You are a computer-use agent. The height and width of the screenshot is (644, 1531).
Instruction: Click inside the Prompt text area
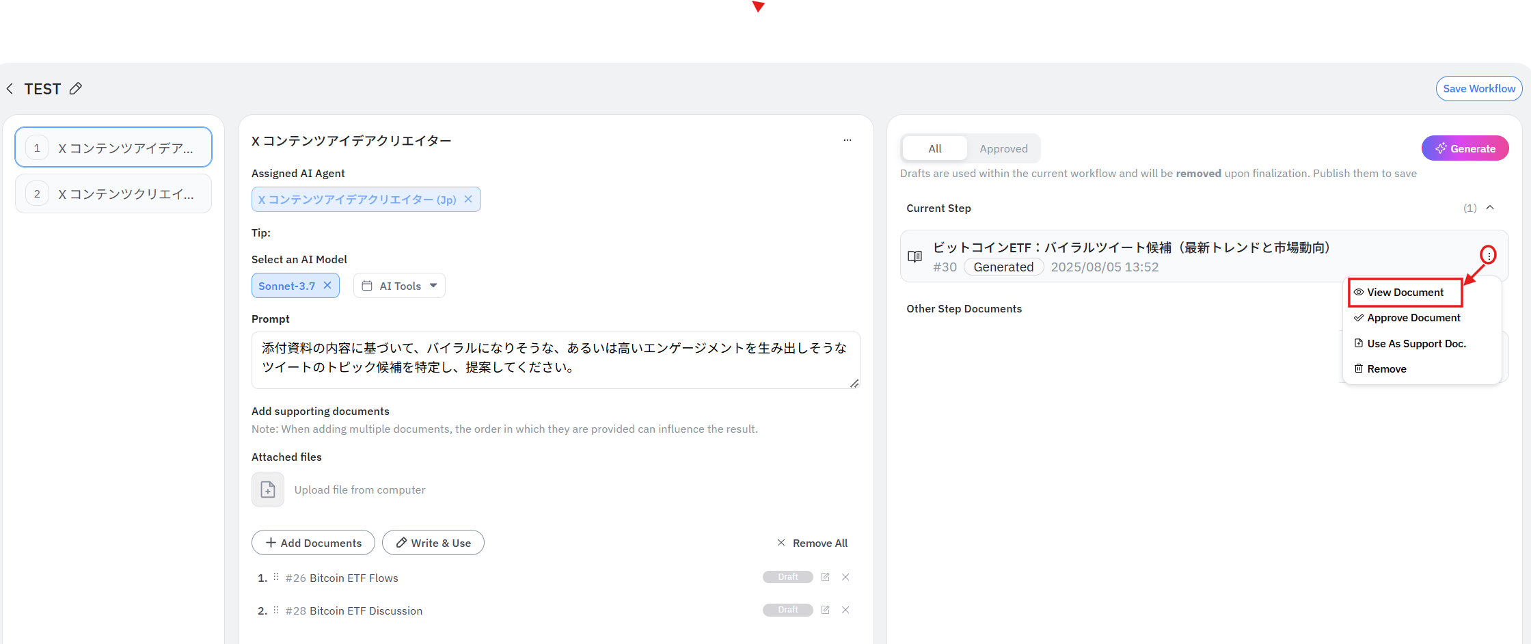click(555, 360)
